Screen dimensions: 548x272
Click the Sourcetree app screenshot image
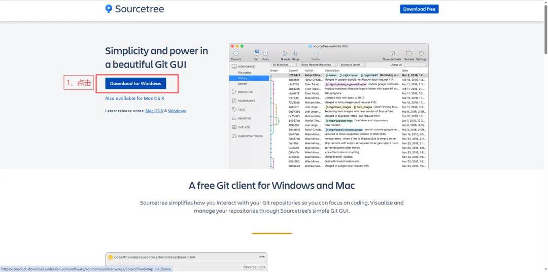click(x=328, y=106)
